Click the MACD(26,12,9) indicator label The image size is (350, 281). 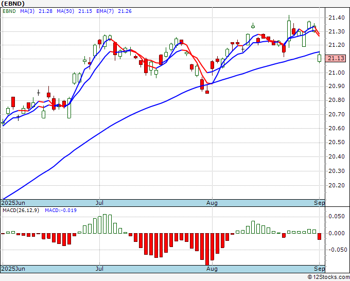21,210
